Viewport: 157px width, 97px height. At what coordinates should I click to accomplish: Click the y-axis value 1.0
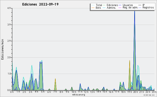coord(9,74)
